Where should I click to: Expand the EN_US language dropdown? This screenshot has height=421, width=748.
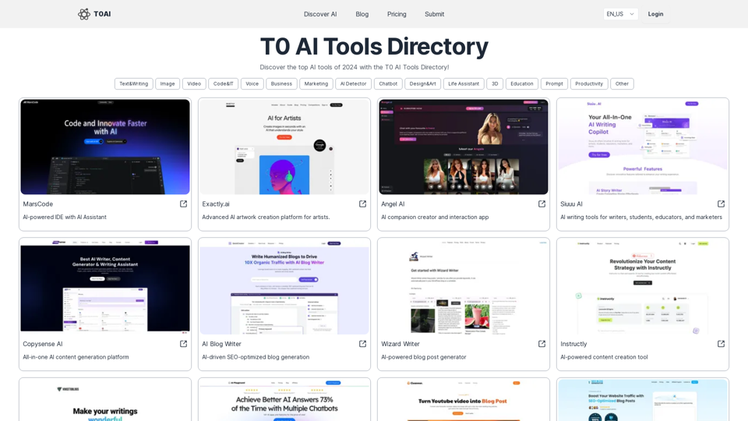(620, 14)
